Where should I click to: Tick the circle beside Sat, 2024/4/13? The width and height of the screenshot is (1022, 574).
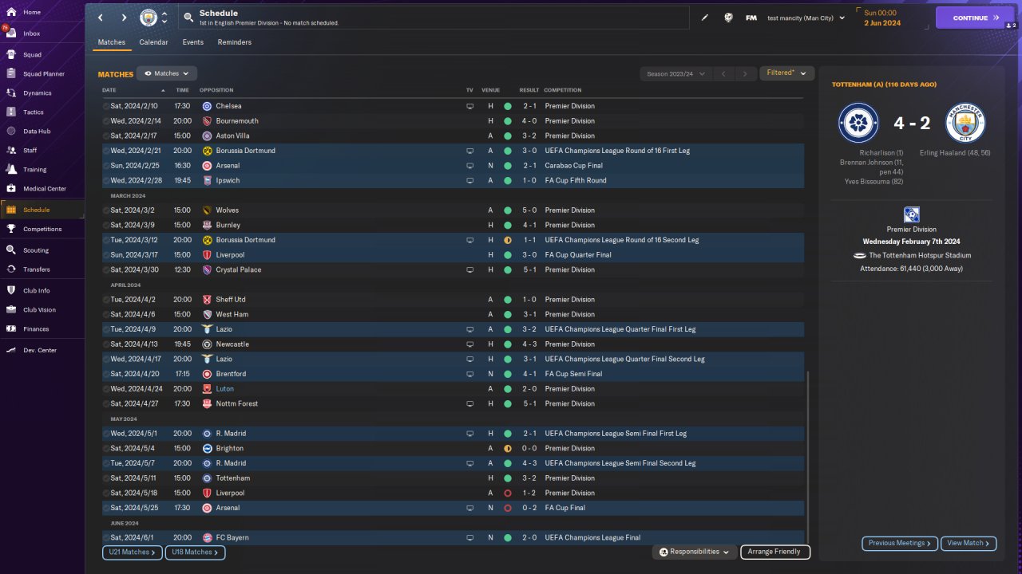[106, 344]
